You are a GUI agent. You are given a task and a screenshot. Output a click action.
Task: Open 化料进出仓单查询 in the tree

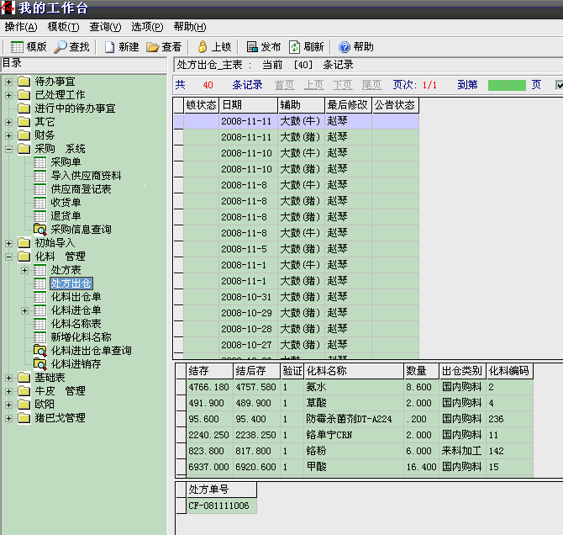[x=91, y=351]
